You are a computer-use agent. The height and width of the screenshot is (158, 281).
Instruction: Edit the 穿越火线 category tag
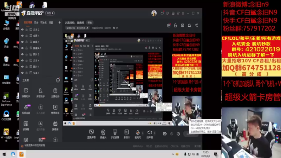click(77, 28)
